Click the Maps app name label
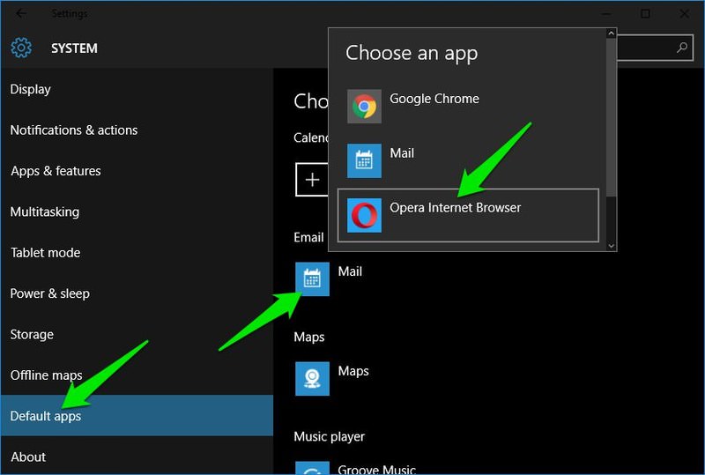Viewport: 705px width, 475px height. tap(353, 371)
